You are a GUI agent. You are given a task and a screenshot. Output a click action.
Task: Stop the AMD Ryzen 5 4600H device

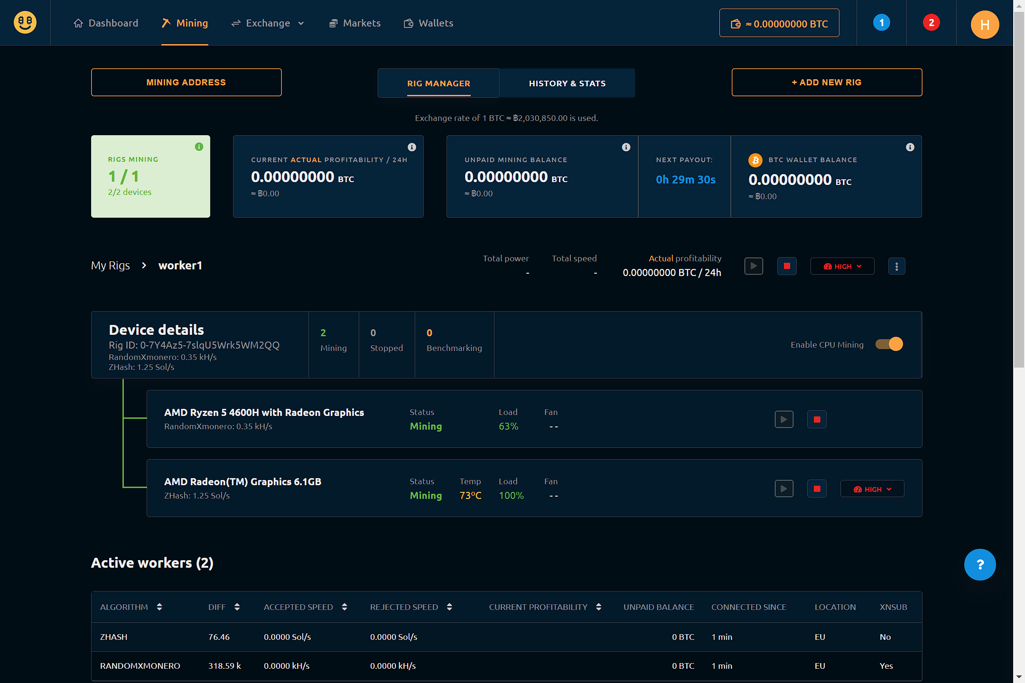[817, 419]
